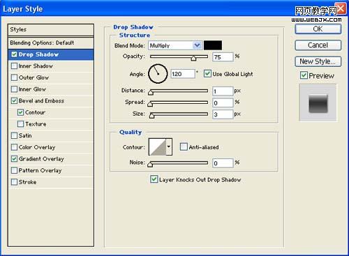Enable the Inner Shadow checkbox

click(14, 66)
